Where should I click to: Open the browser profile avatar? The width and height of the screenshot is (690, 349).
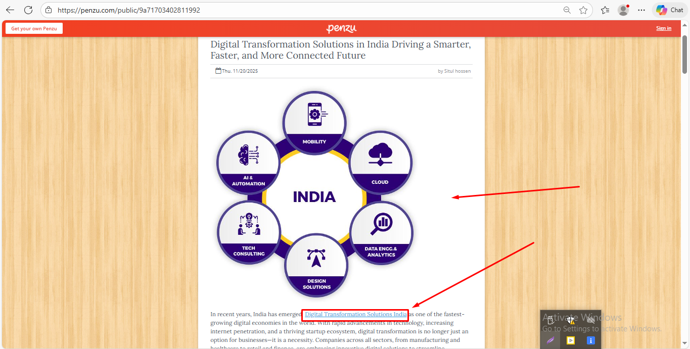[623, 10]
